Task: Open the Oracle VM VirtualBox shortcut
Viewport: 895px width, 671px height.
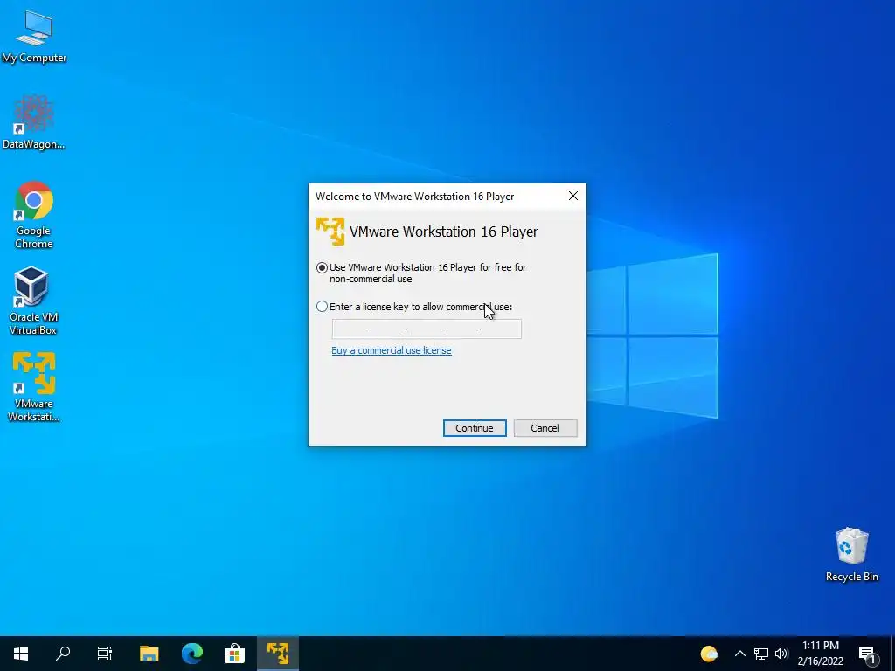Action: 33,301
